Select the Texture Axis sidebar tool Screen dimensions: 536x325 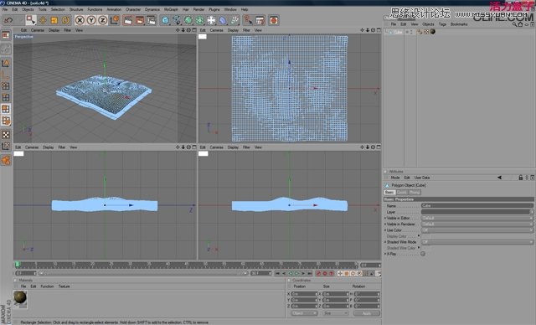pos(6,147)
